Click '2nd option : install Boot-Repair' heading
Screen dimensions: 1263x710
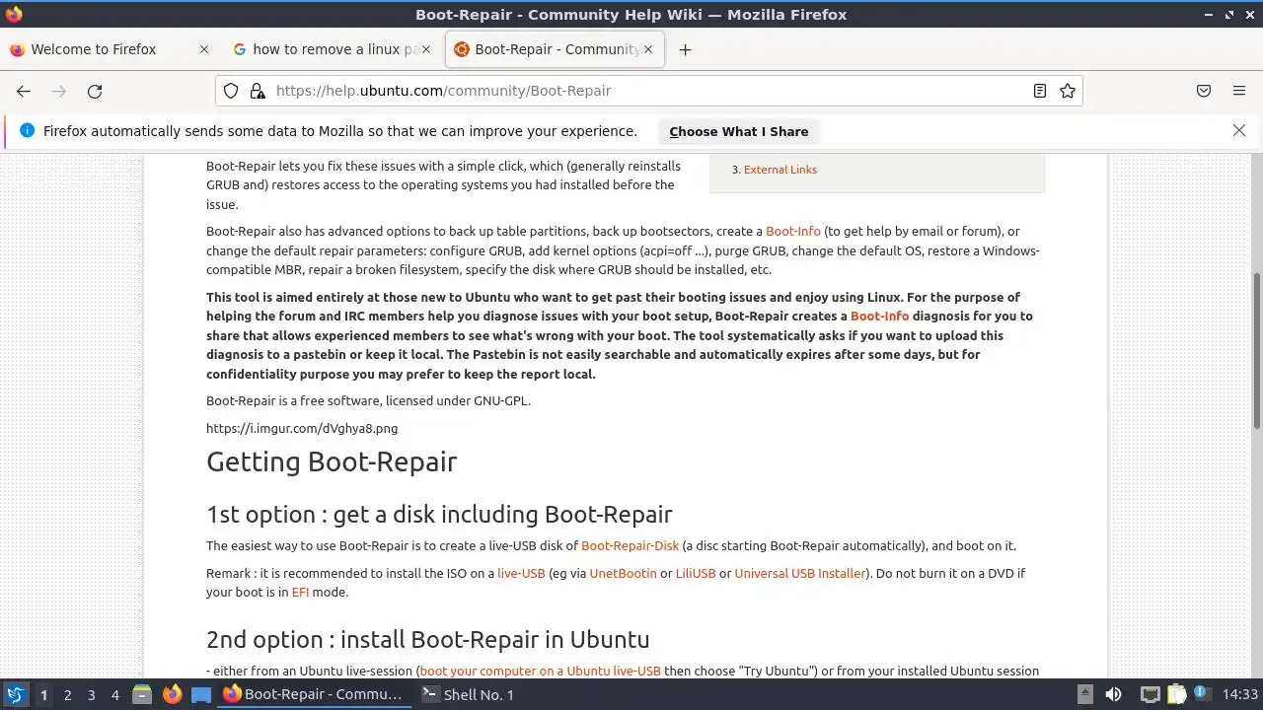[x=427, y=639]
